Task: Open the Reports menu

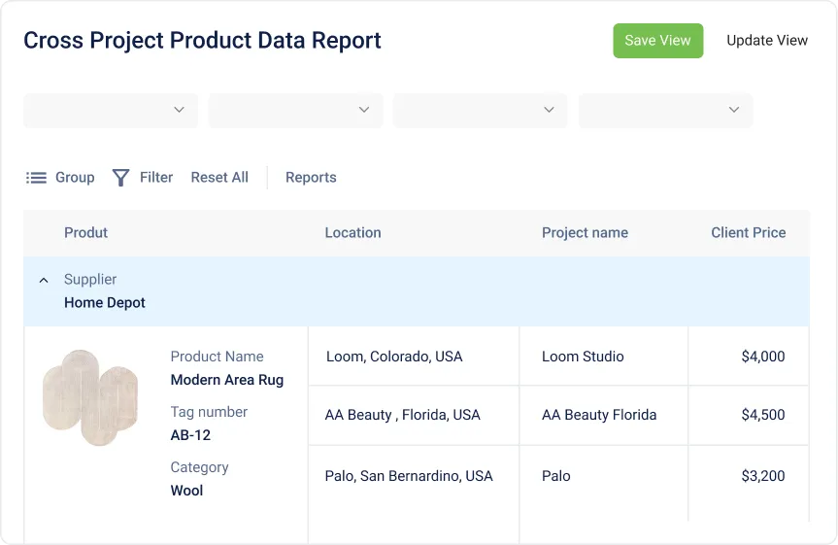Action: pyautogui.click(x=311, y=178)
